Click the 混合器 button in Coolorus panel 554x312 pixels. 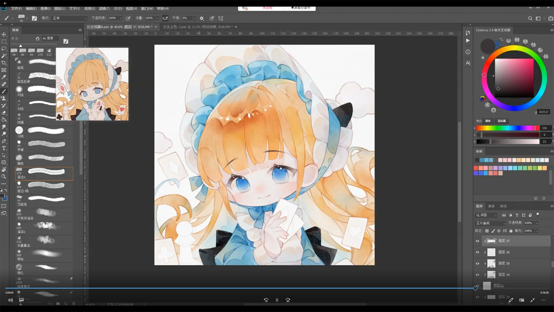(501, 121)
